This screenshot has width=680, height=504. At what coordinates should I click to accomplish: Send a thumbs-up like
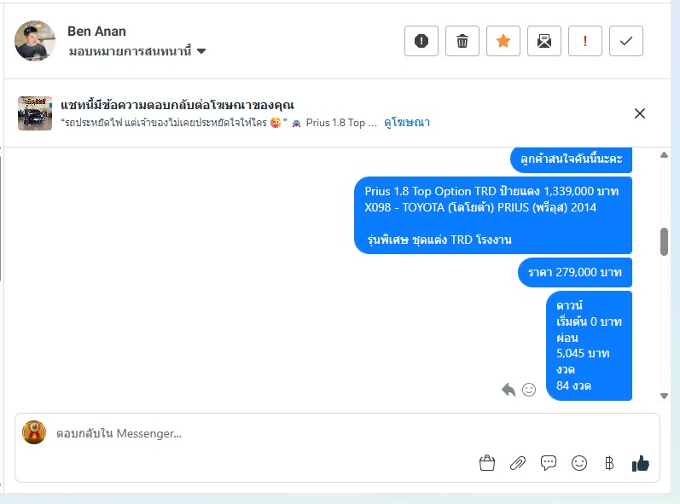pos(640,463)
